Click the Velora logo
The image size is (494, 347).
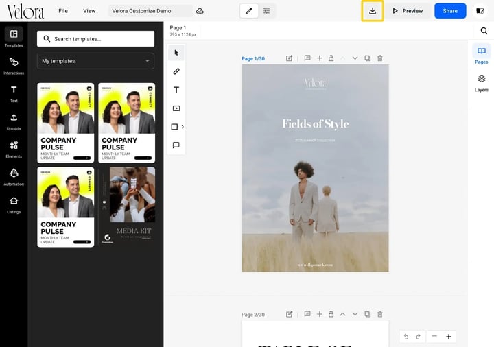[25, 12]
